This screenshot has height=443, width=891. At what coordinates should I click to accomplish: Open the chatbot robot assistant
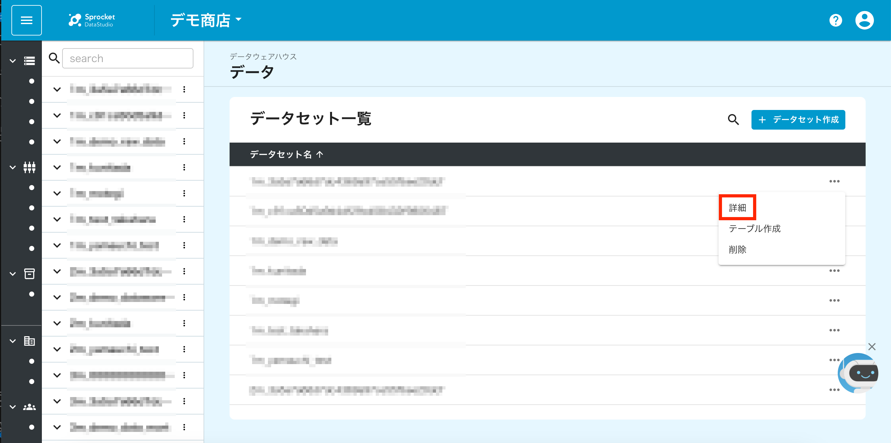click(x=858, y=373)
